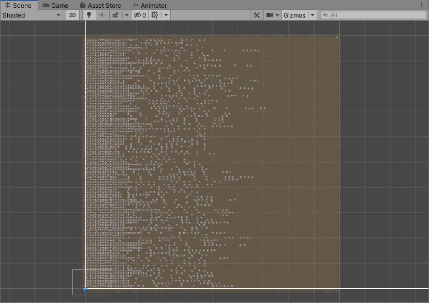Viewport: 429px width, 303px height.
Task: Toggle hidden objects visibility eye icon
Action: click(140, 15)
